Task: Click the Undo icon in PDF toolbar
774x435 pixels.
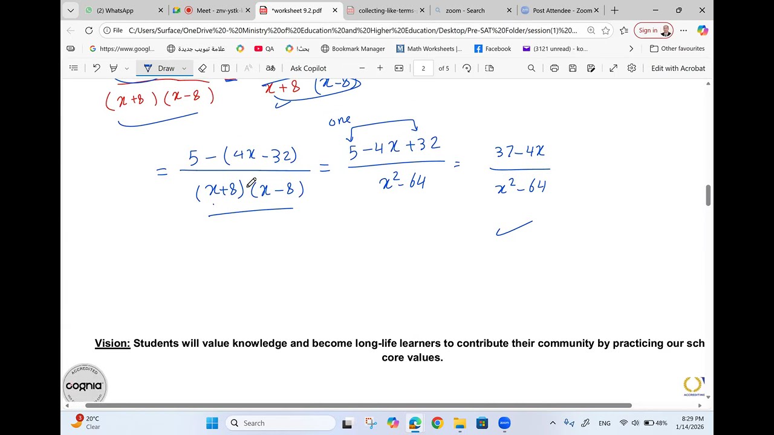Action: (x=96, y=68)
